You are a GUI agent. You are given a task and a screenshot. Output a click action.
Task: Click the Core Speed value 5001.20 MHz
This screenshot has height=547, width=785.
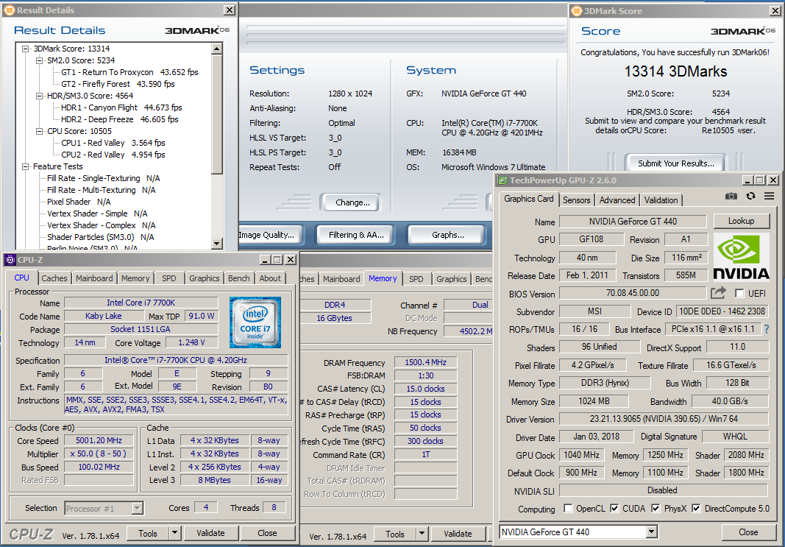click(x=99, y=441)
